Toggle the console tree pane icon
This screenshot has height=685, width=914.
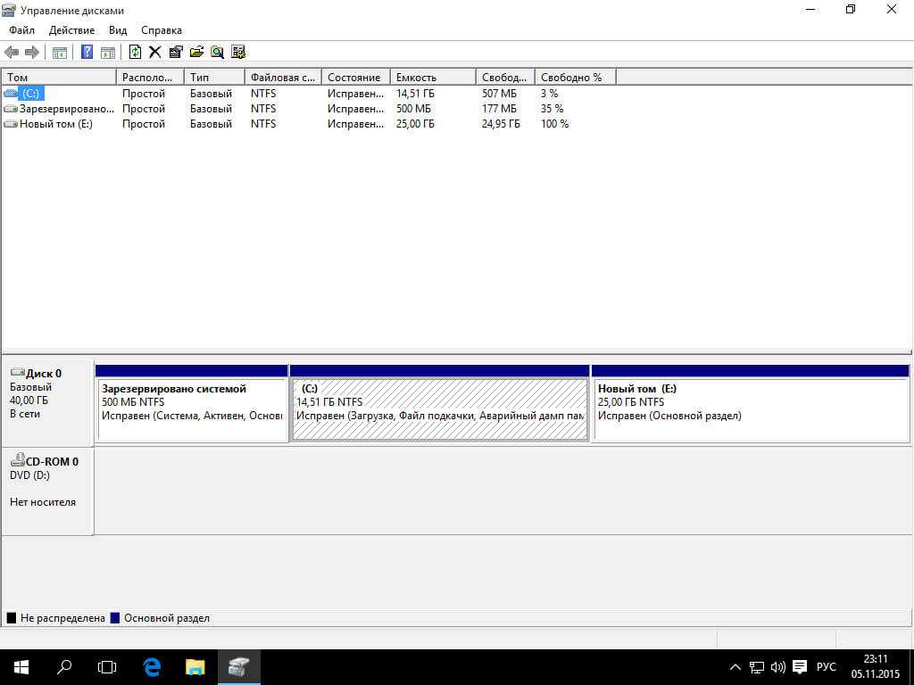pyautogui.click(x=60, y=53)
